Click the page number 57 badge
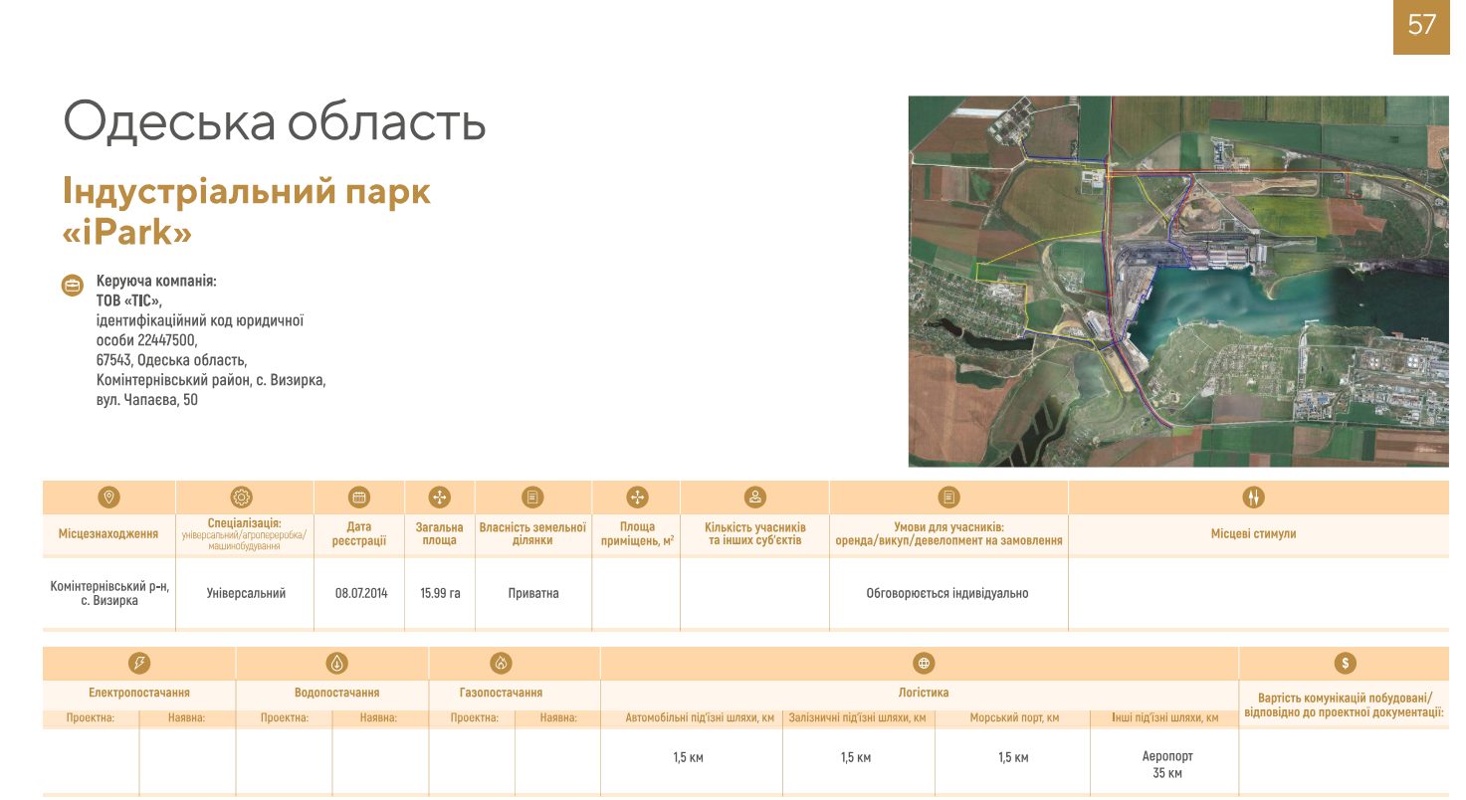This screenshot has width=1466, height=800. 1421,26
